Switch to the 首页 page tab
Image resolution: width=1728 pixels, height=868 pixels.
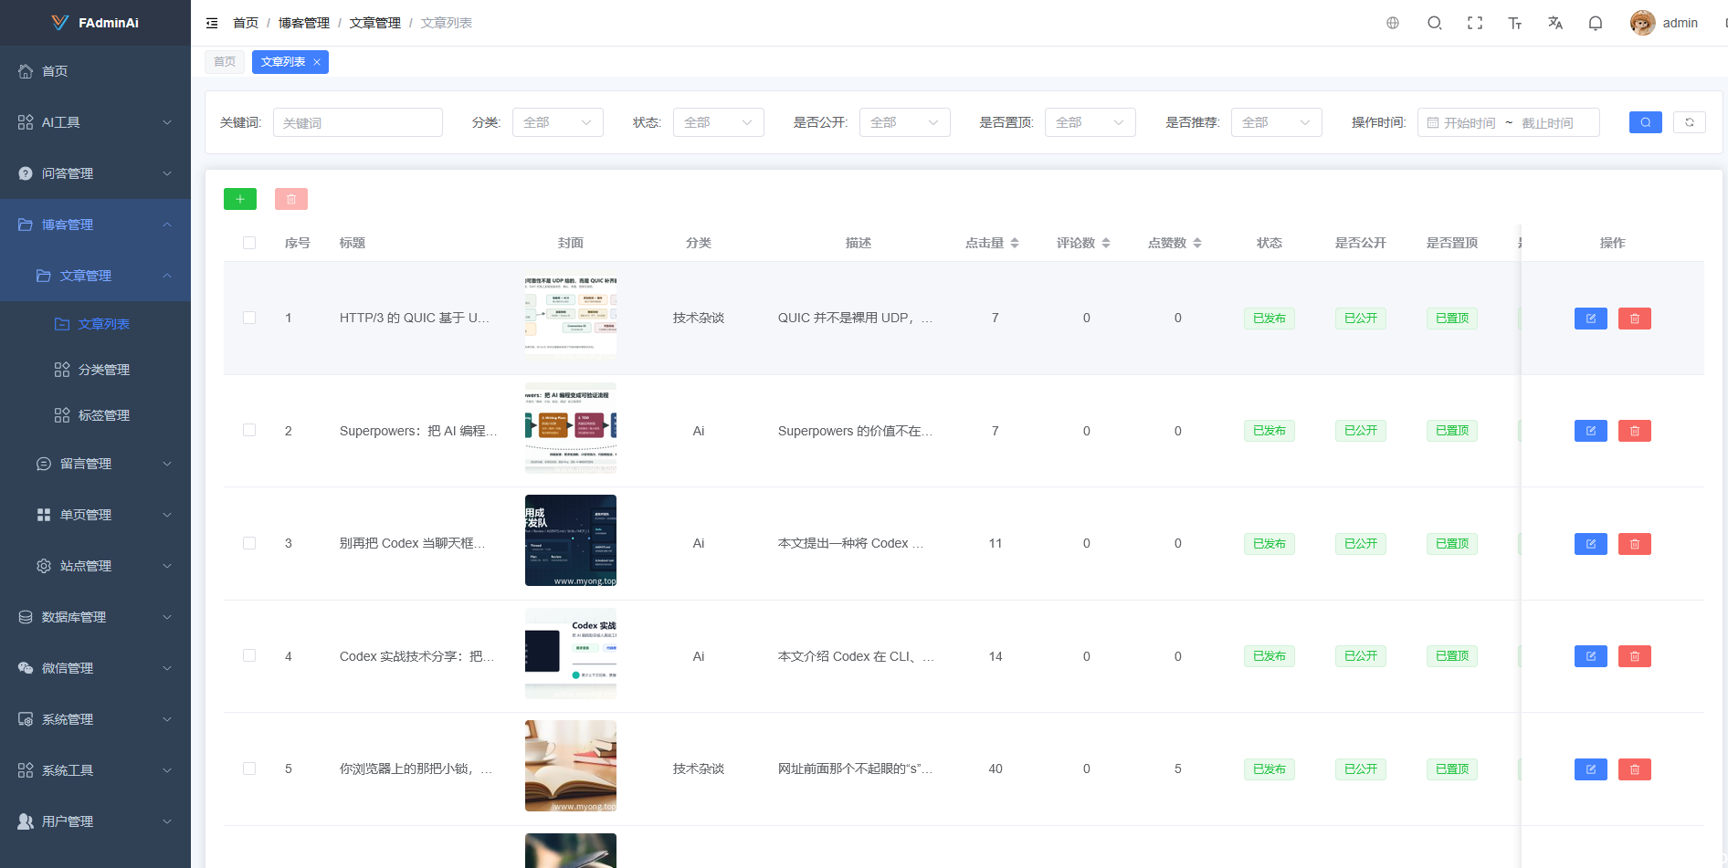tap(225, 62)
